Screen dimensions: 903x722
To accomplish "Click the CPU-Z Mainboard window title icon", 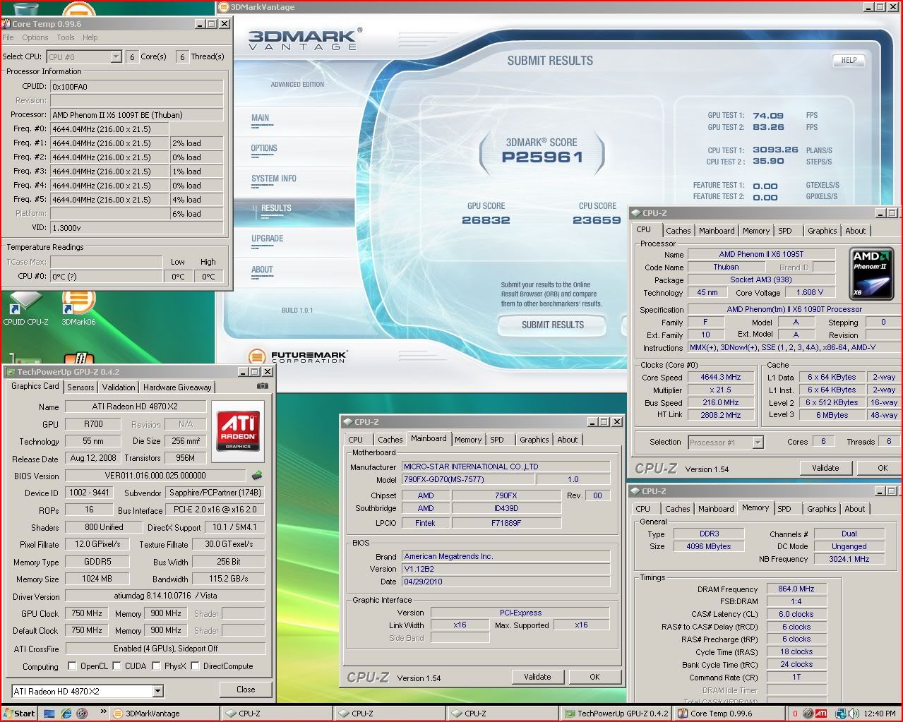I will [347, 422].
